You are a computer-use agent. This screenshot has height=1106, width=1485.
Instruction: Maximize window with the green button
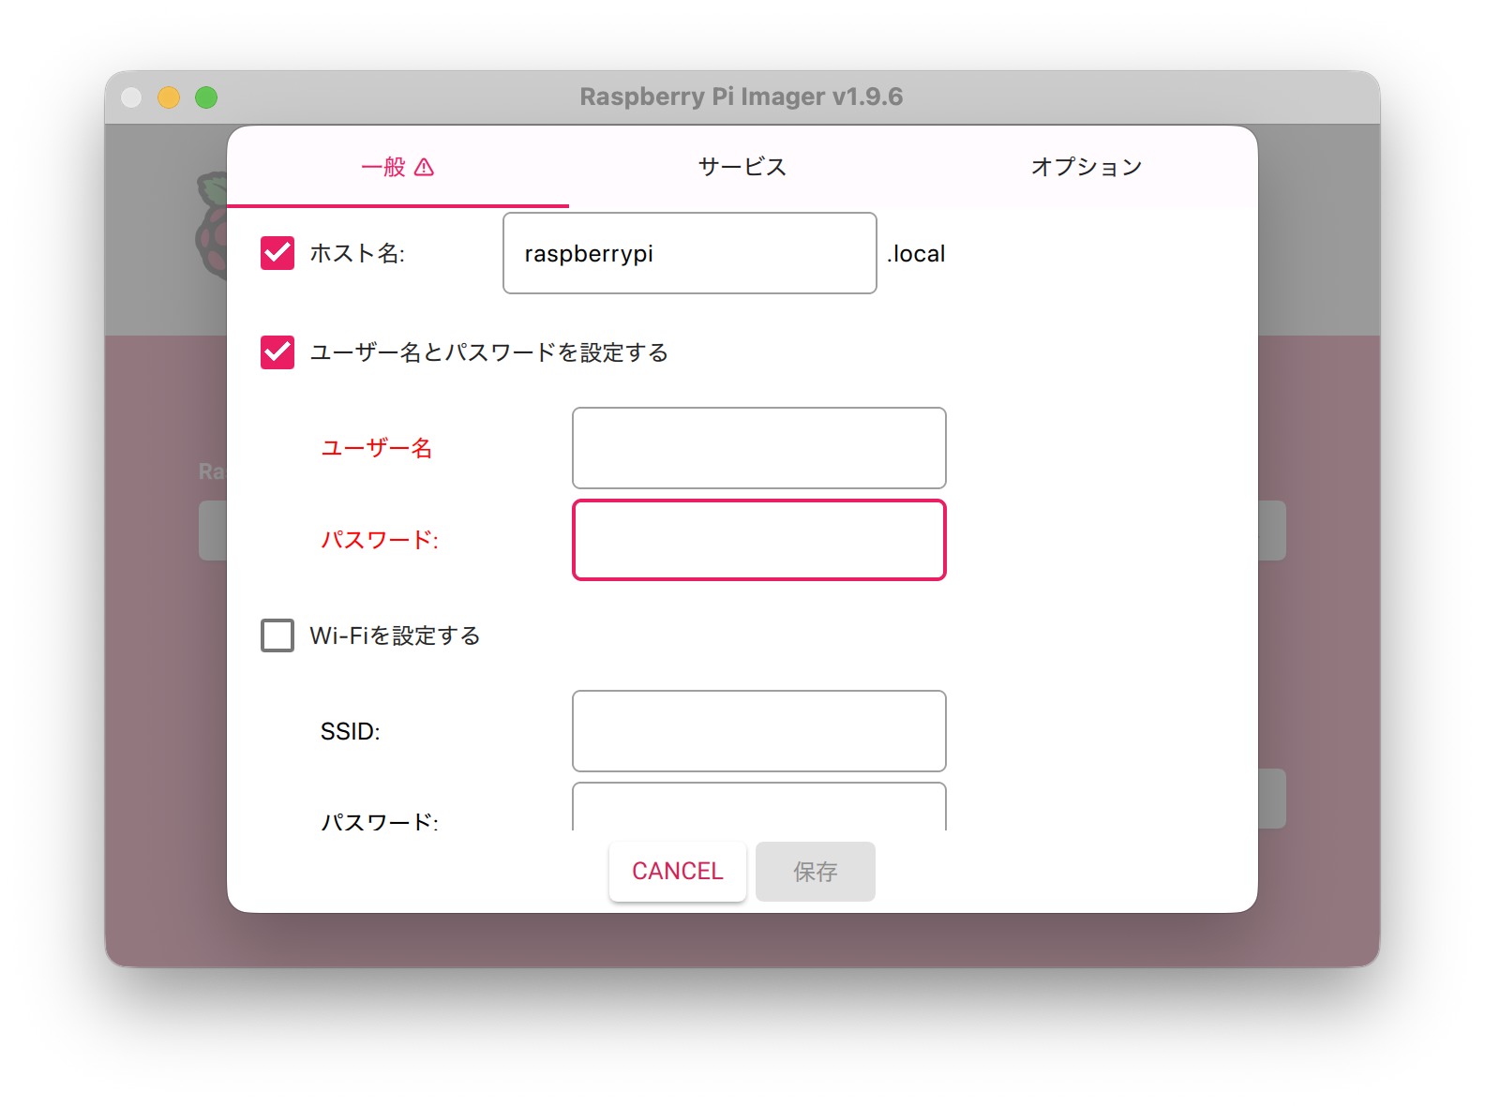tap(206, 97)
